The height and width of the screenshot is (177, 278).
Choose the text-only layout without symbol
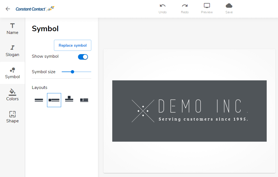[39, 100]
